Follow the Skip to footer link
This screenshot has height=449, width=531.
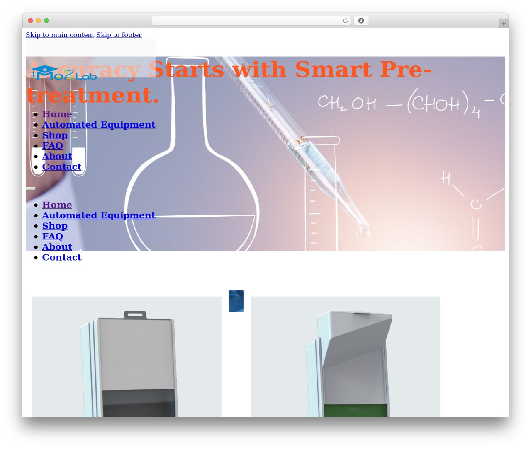point(119,35)
